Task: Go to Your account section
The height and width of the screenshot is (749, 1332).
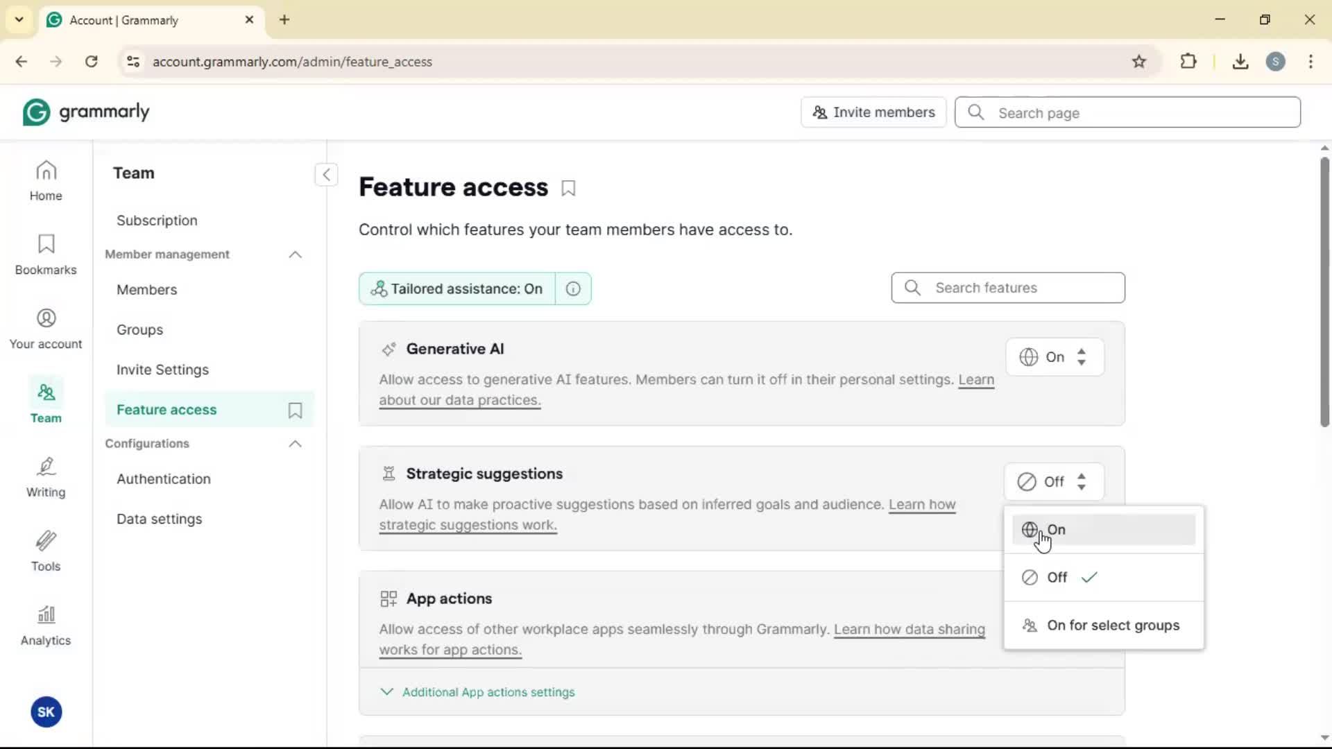Action: (46, 329)
